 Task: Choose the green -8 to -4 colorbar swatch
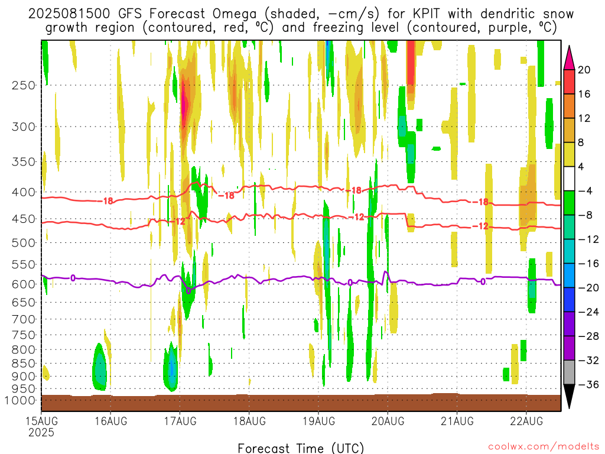tap(569, 203)
